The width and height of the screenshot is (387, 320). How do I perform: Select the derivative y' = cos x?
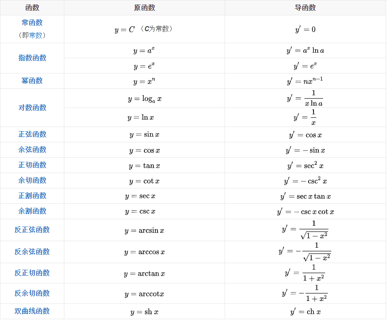pyautogui.click(x=305, y=135)
